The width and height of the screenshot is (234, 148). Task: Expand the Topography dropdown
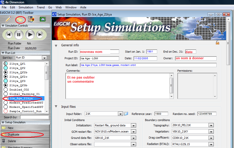click(211, 125)
